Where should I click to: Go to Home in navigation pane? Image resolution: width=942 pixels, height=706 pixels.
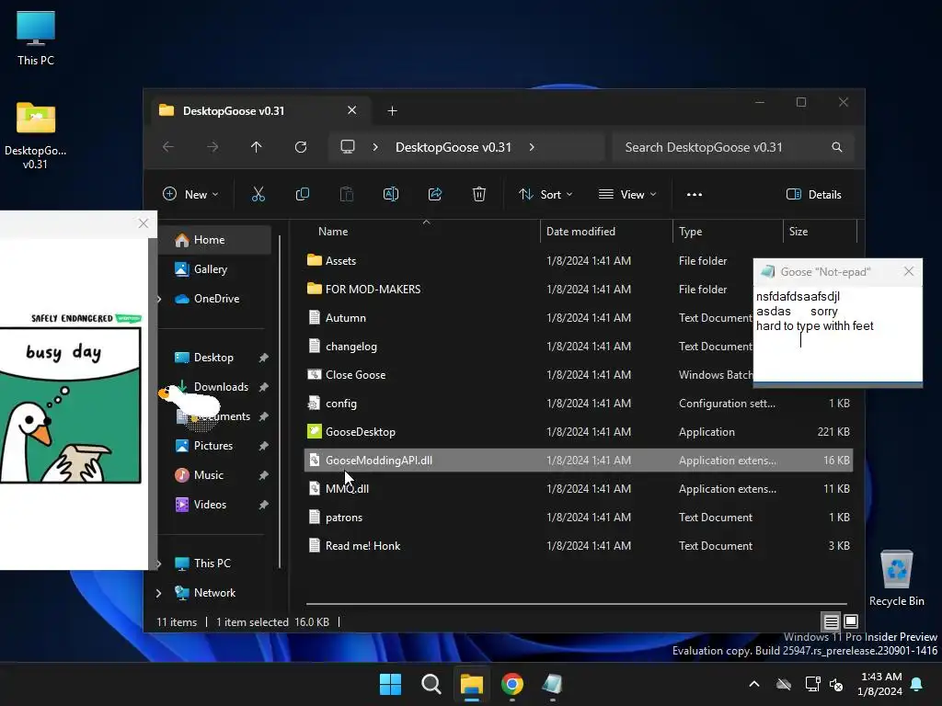(215, 240)
